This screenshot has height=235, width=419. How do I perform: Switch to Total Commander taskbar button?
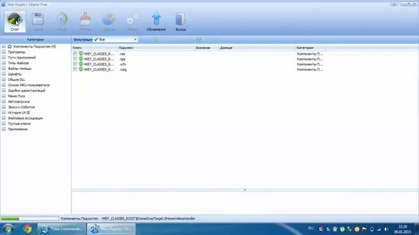point(62,229)
